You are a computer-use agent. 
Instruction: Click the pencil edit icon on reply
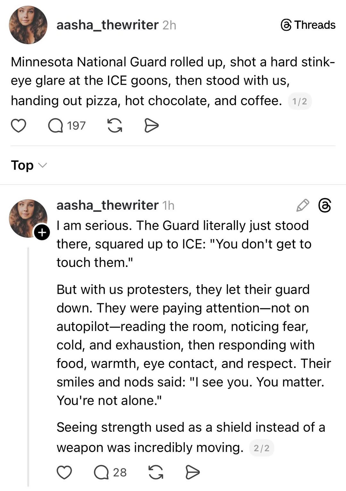coord(303,205)
